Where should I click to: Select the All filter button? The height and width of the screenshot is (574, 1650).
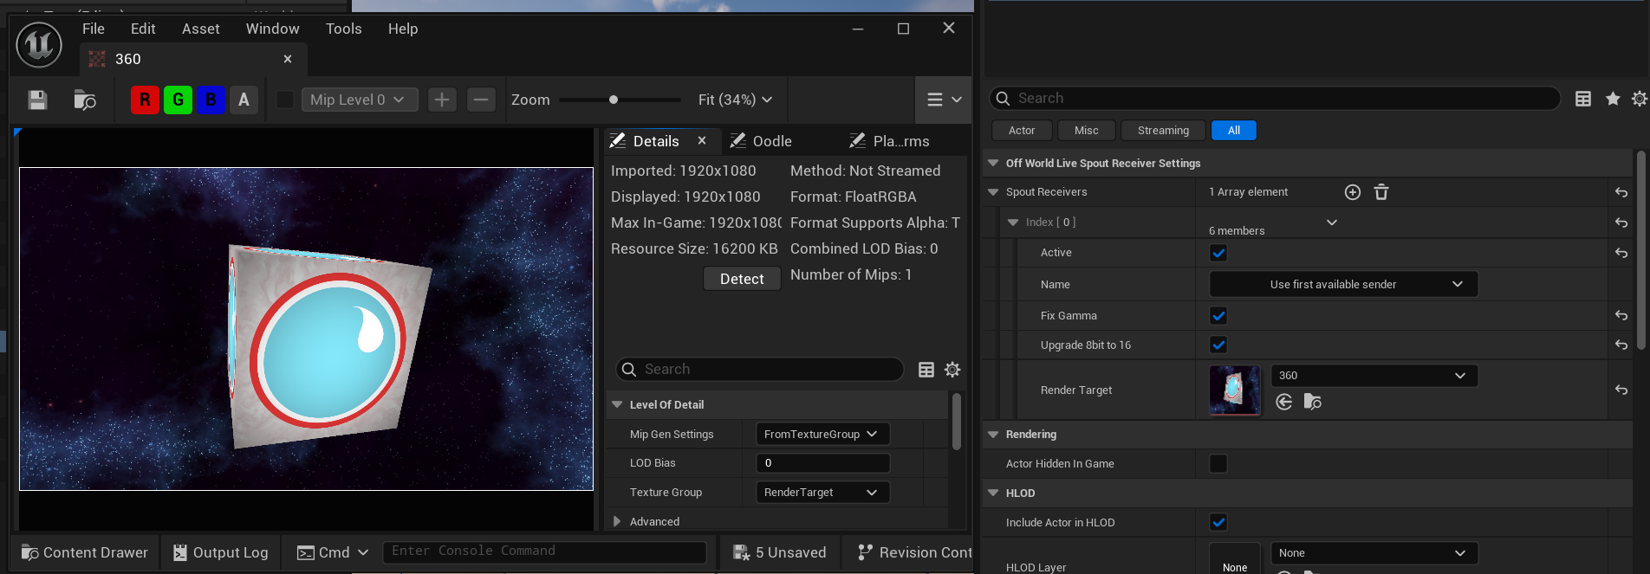pos(1234,130)
